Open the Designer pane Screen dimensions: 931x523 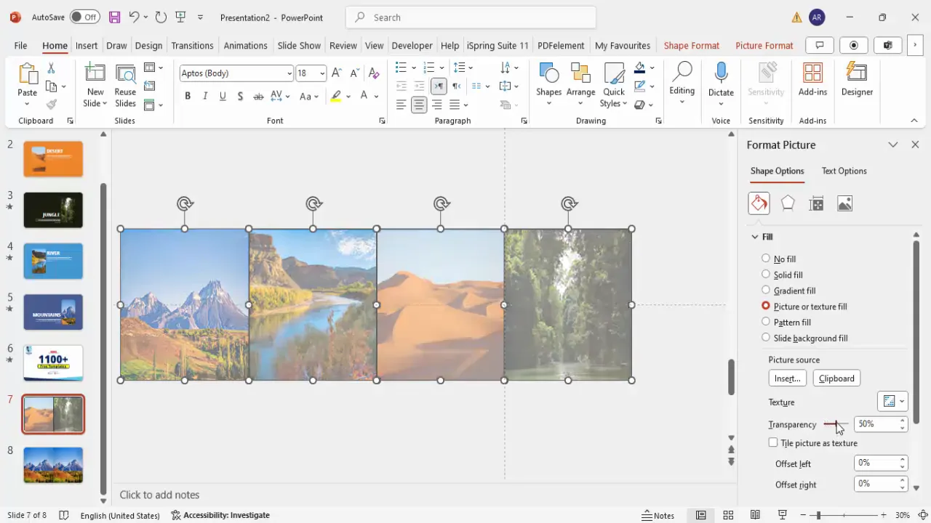857,80
